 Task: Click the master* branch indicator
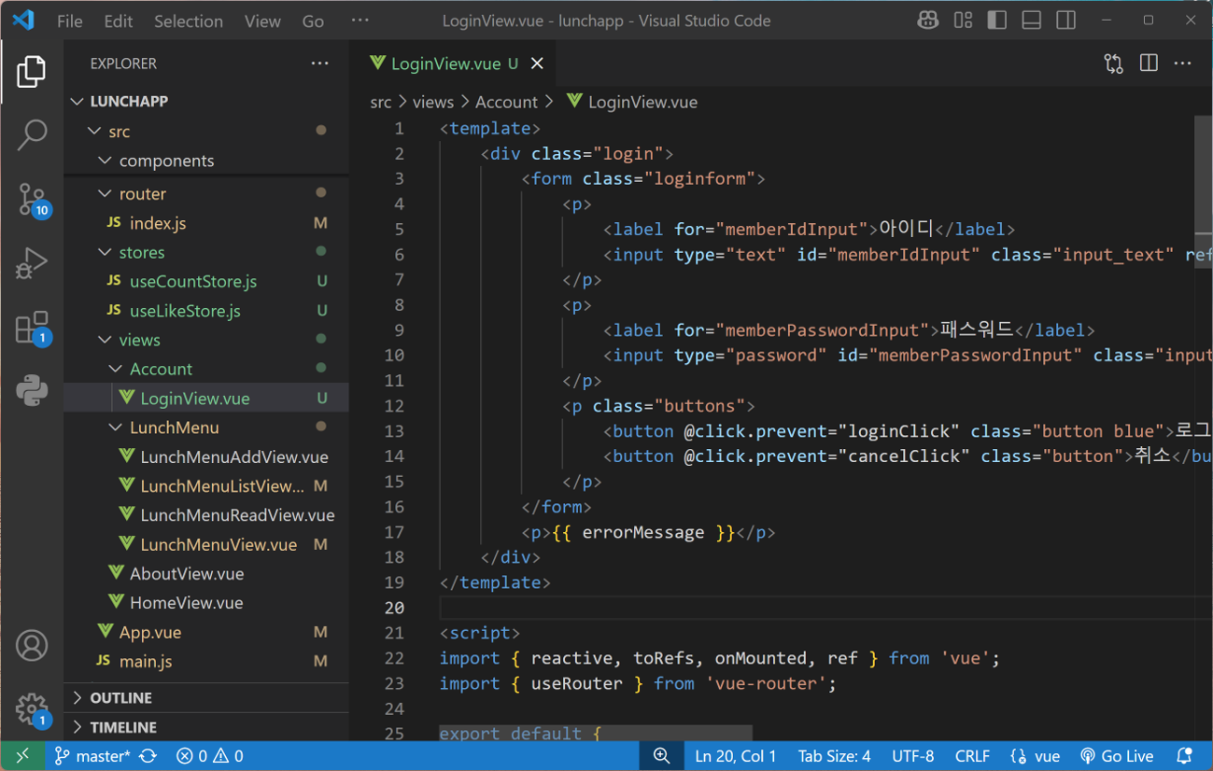pyautogui.click(x=92, y=756)
